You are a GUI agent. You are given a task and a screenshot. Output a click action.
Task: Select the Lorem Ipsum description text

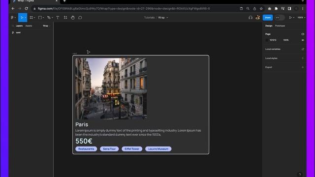[x=138, y=132]
